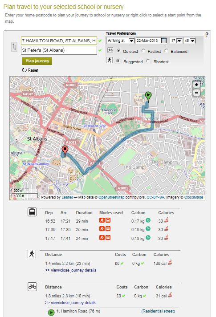Click the Modes used column header
Viewport: 216px width, 317px height.
click(x=111, y=213)
